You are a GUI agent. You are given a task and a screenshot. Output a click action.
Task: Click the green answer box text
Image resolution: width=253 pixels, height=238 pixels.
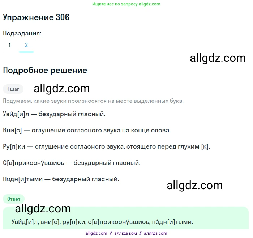(102, 222)
